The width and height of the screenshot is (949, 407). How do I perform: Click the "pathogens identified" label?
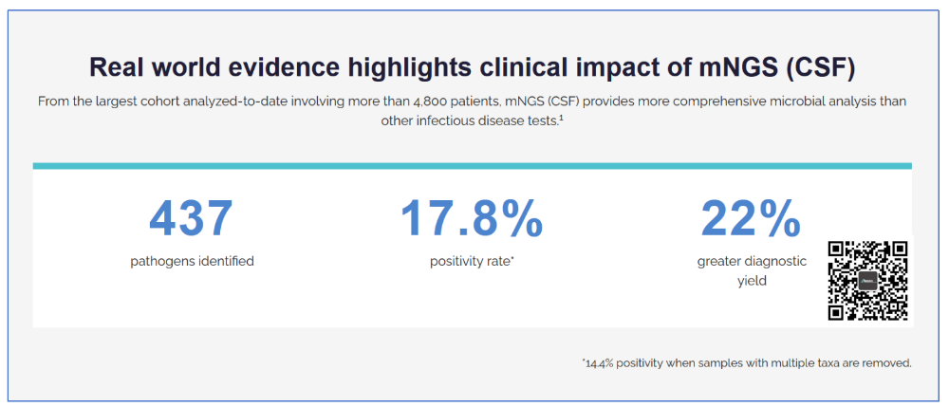192,261
